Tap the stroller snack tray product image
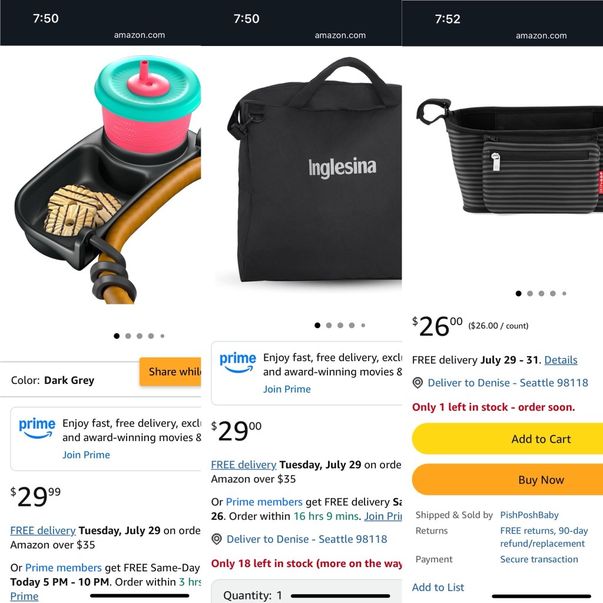Screen dimensions: 603x603 (x=108, y=180)
